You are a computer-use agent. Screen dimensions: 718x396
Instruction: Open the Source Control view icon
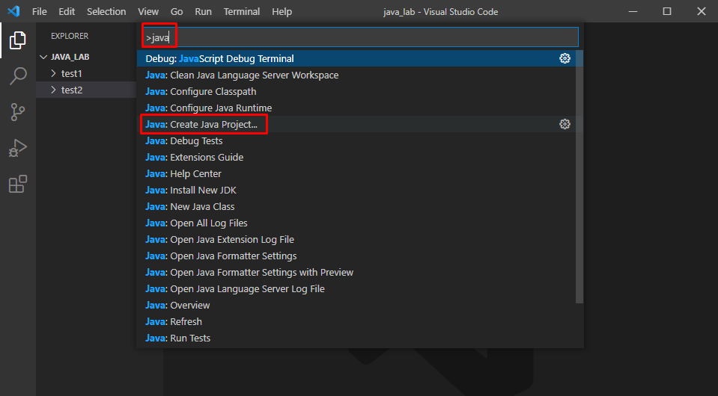tap(18, 112)
